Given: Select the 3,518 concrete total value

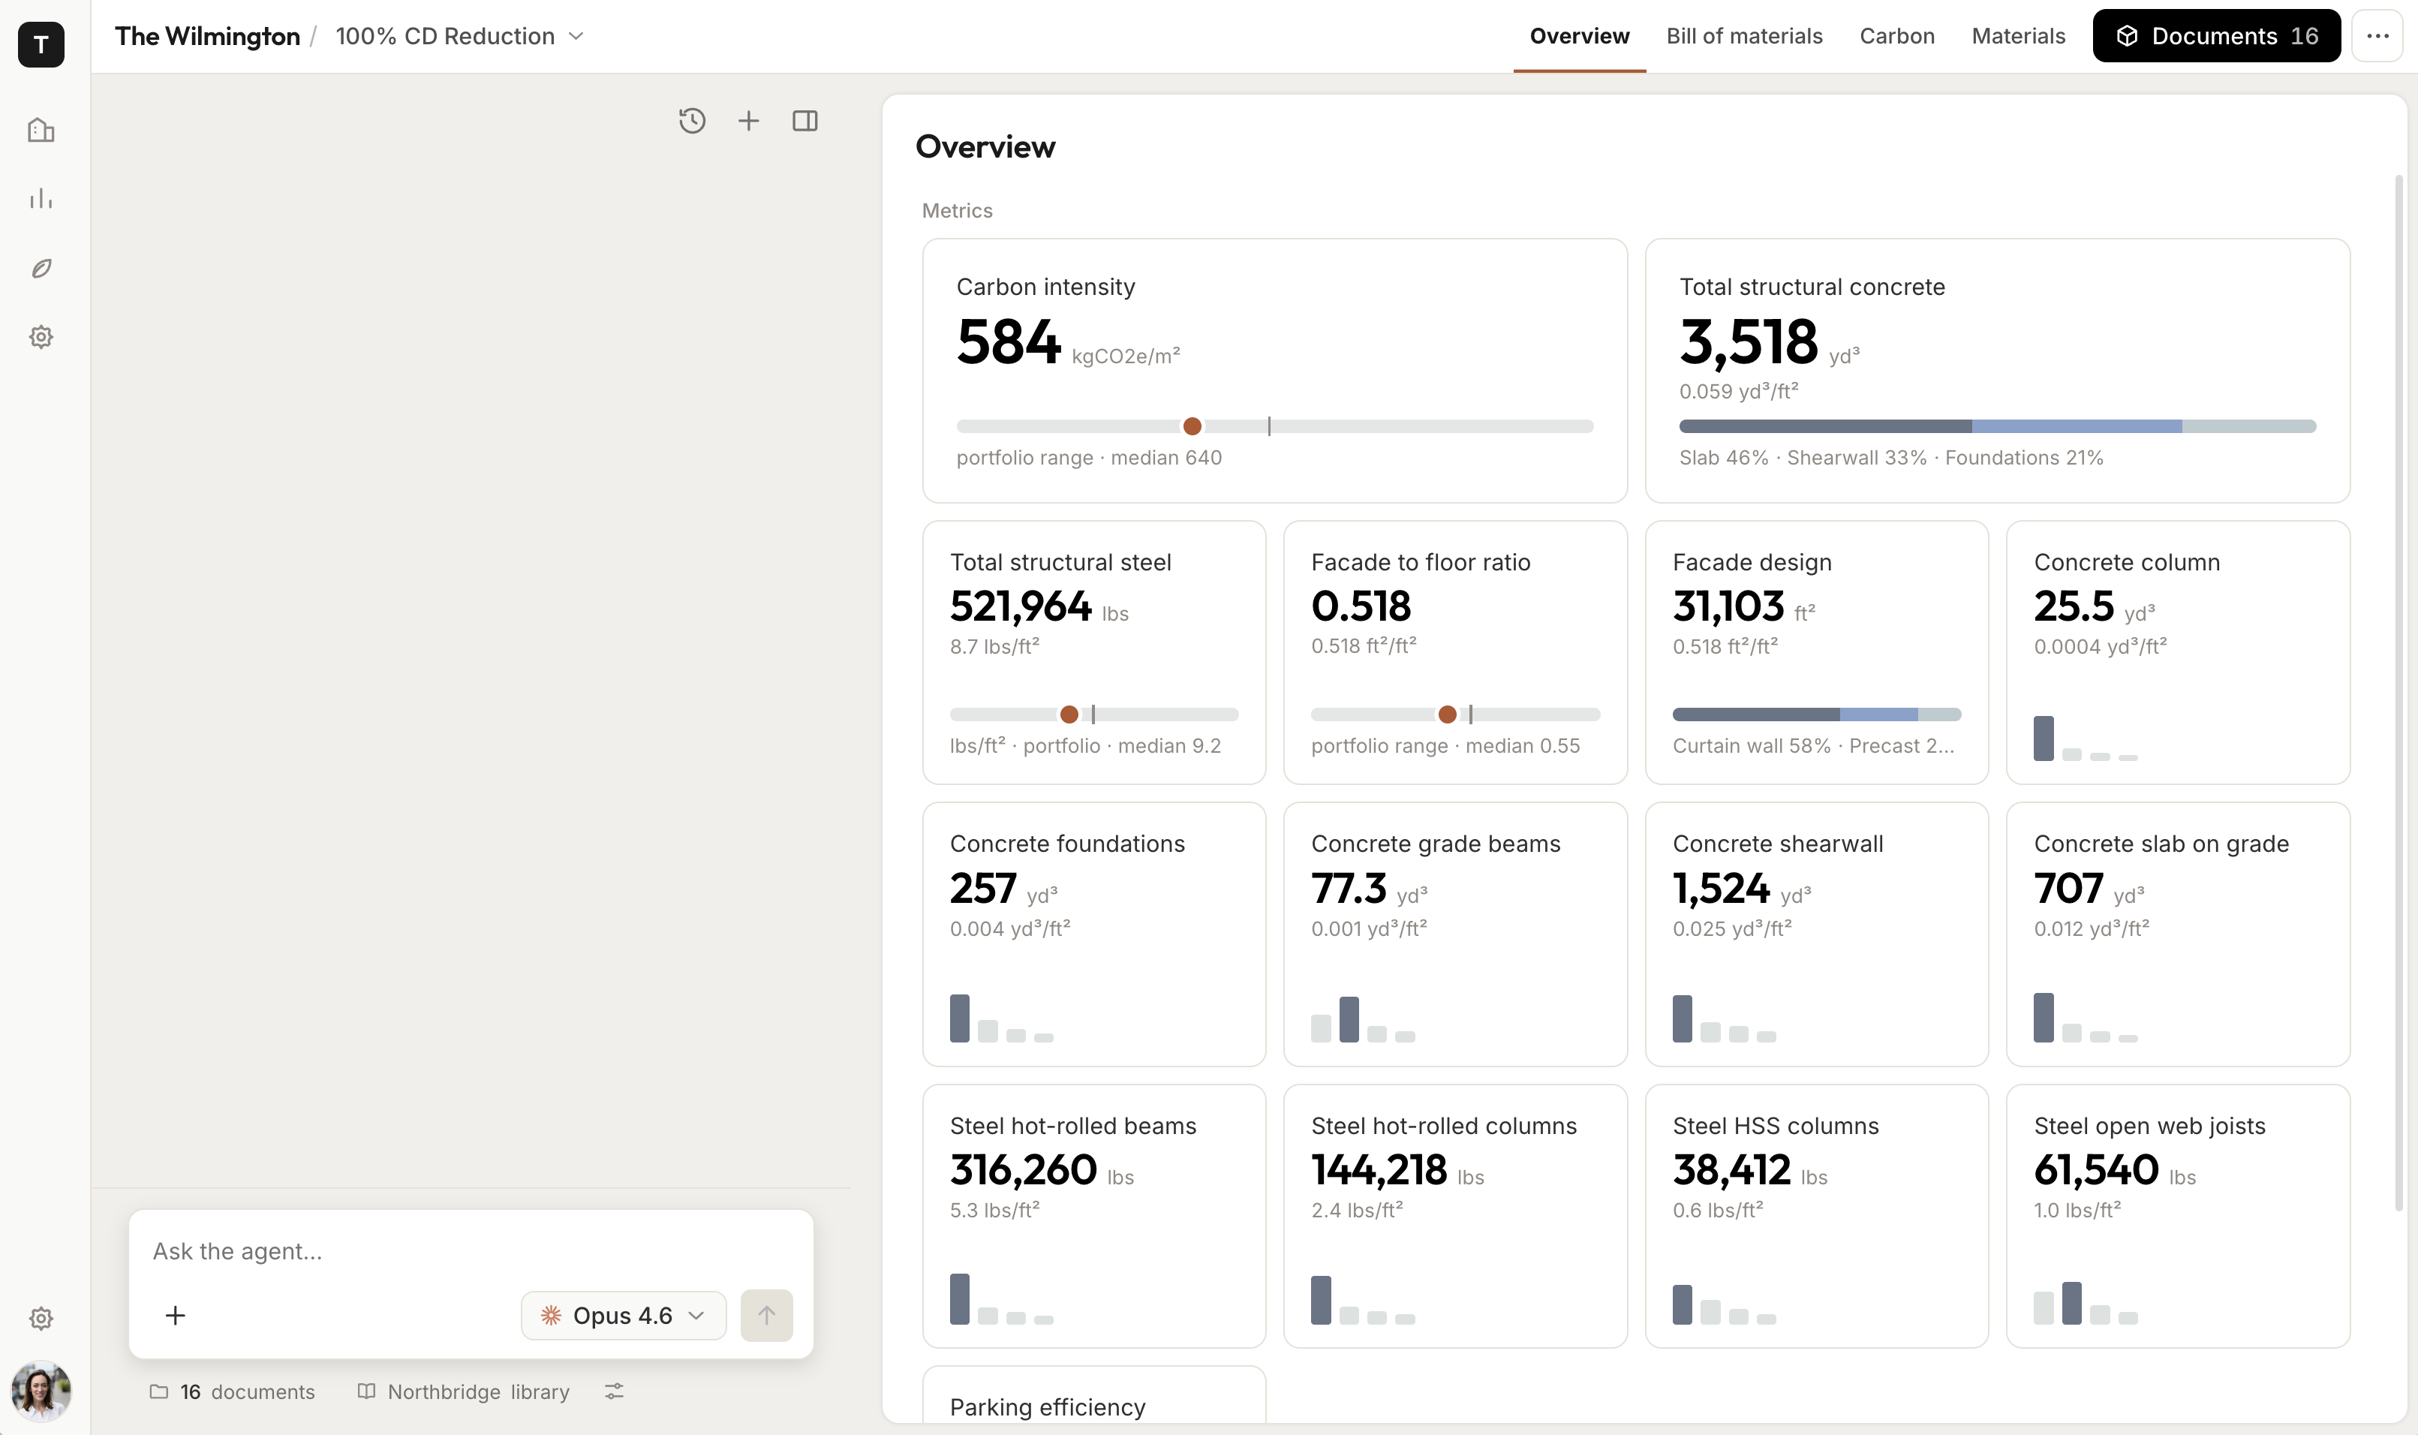Looking at the screenshot, I should [x=1748, y=341].
